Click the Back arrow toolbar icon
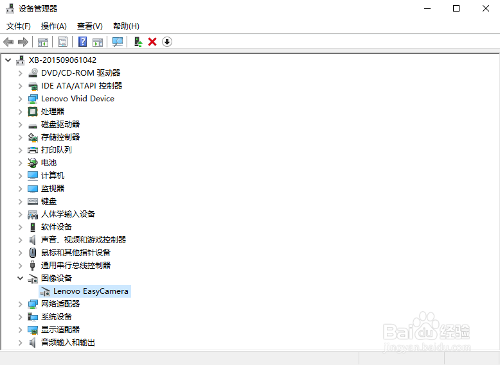The width and height of the screenshot is (500, 365). [8, 42]
